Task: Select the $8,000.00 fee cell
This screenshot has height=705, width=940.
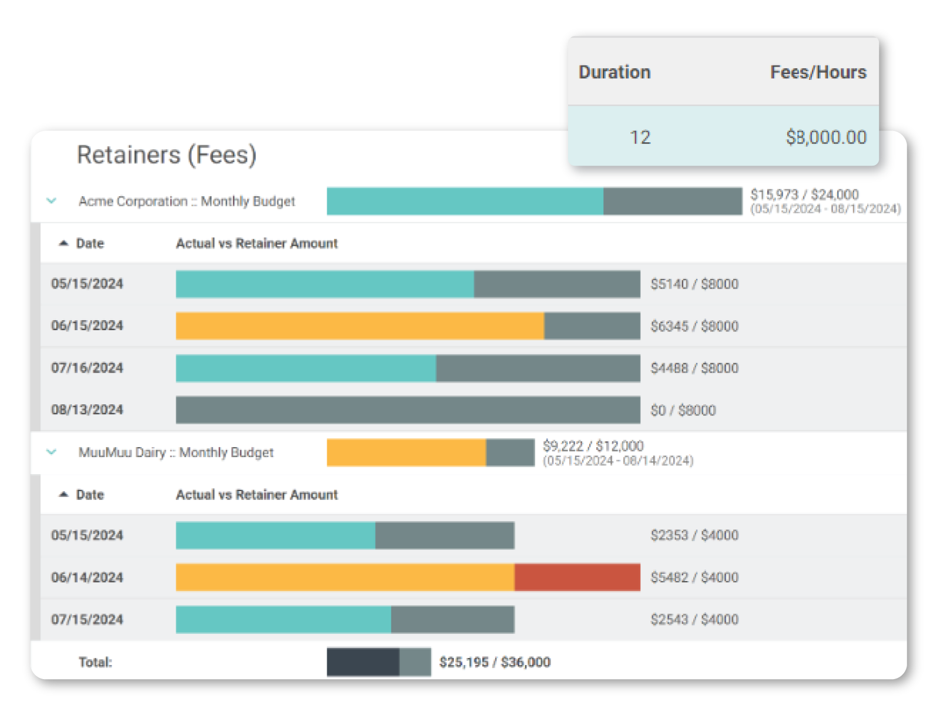Action: click(x=826, y=137)
